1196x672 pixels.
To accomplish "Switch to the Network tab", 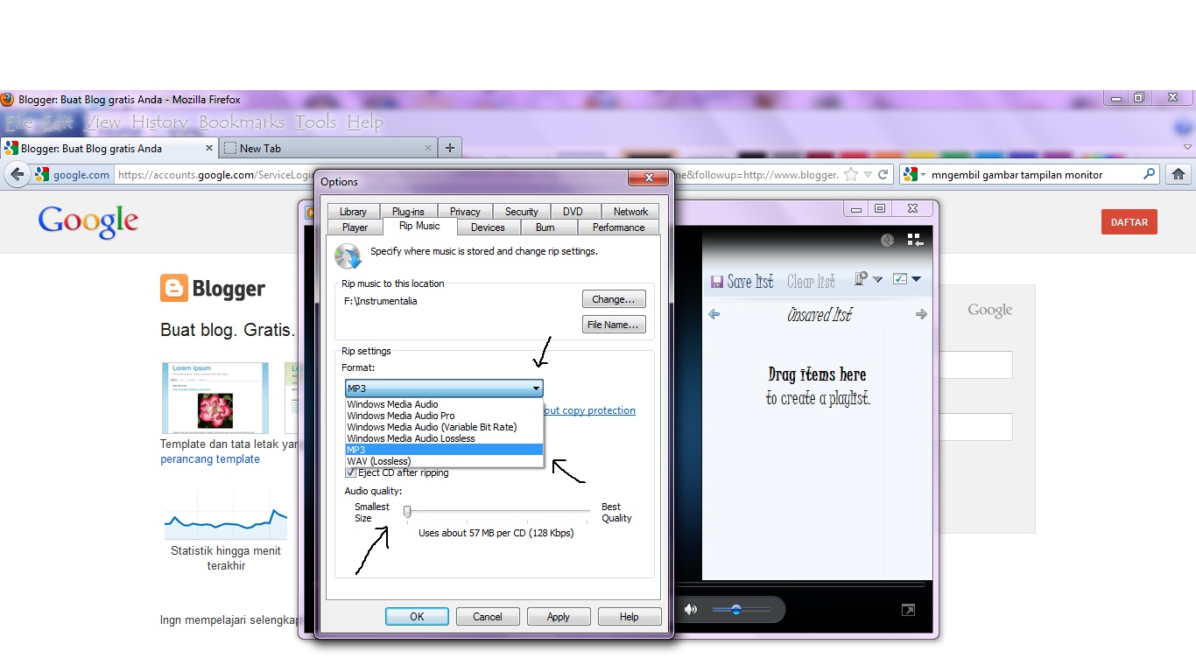I will pos(630,211).
